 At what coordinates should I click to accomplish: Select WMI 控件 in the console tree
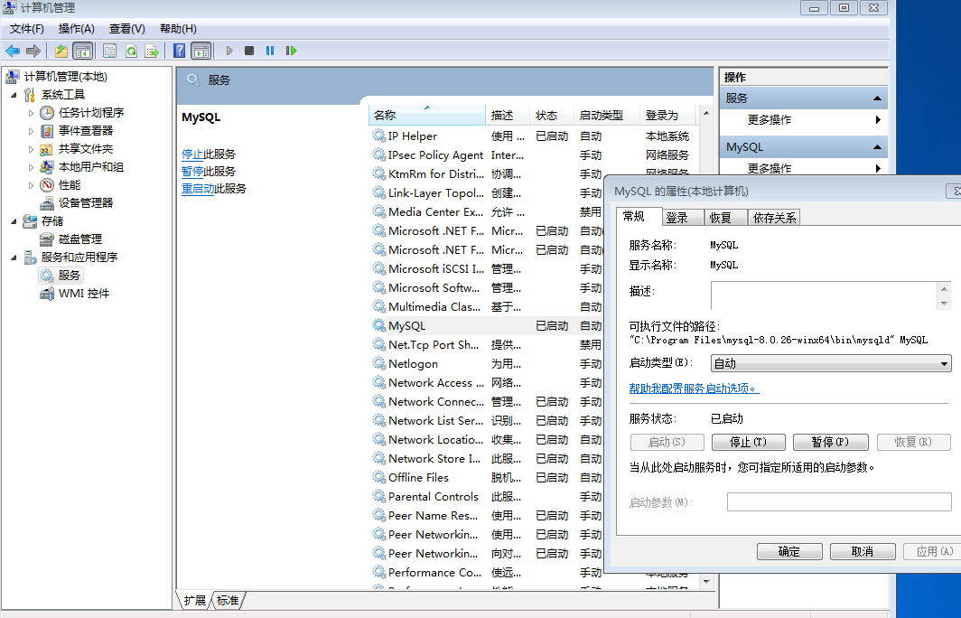[x=84, y=294]
